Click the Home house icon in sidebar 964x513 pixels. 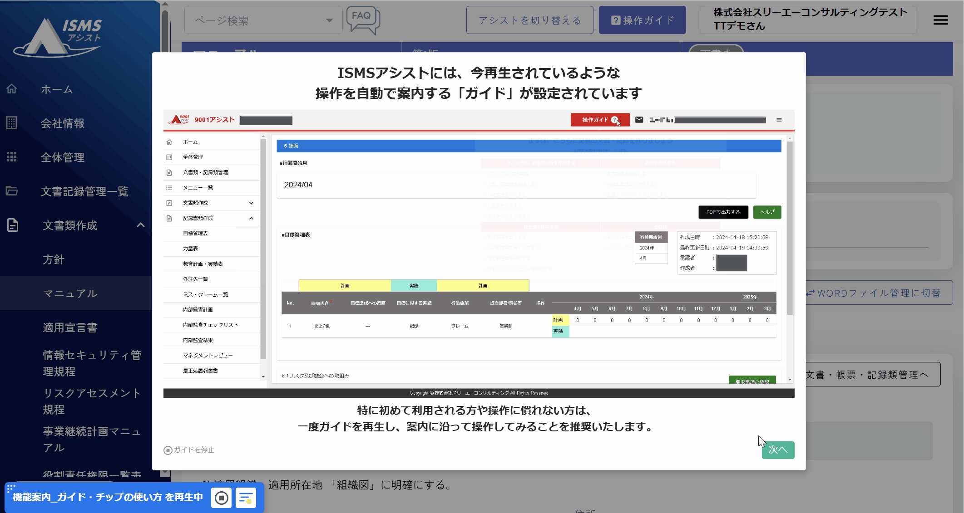pos(12,89)
